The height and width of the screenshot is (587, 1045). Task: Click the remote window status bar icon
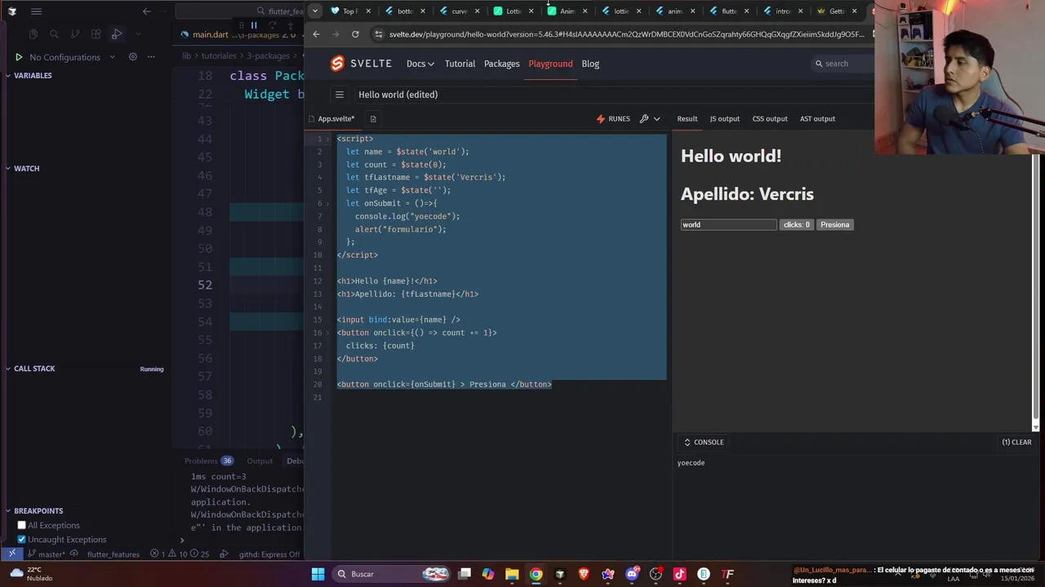click(x=11, y=554)
